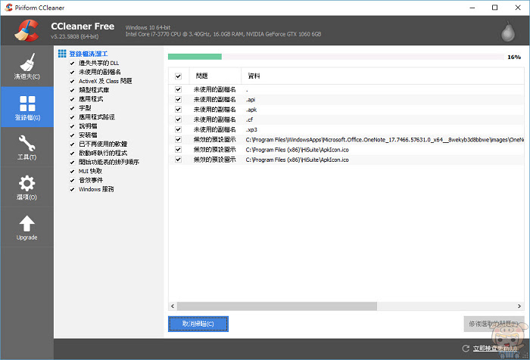The height and width of the screenshot is (360, 530).
Task: Toggle select-all checkbox in results header
Action: [178, 76]
